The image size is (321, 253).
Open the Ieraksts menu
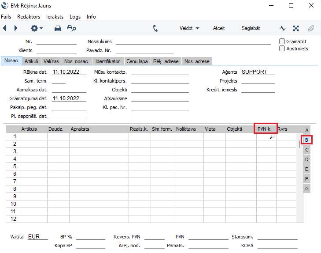(x=55, y=17)
